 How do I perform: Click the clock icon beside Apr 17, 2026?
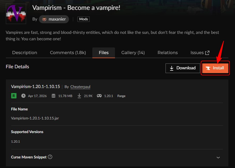pos(23,96)
